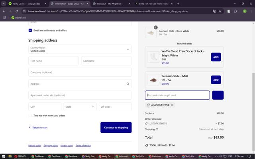Close the Information - Lusso Cloud tab
Image resolution: width=255 pixels, height=159 pixels.
[x=88, y=4]
